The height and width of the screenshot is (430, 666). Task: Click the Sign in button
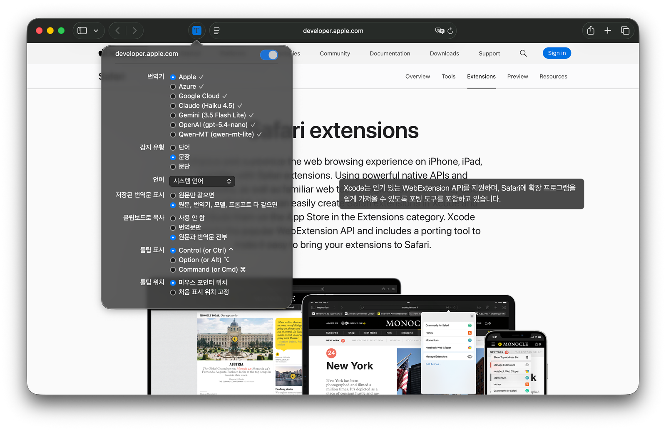[557, 53]
